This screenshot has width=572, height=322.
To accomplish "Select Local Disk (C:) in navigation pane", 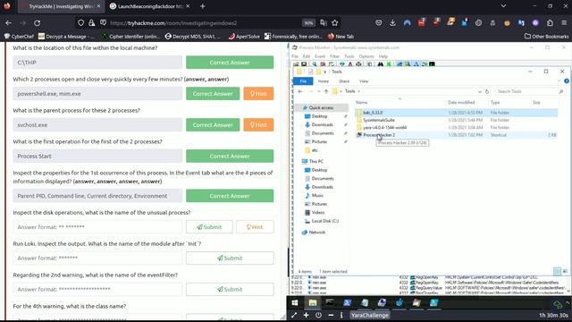I will (x=324, y=221).
